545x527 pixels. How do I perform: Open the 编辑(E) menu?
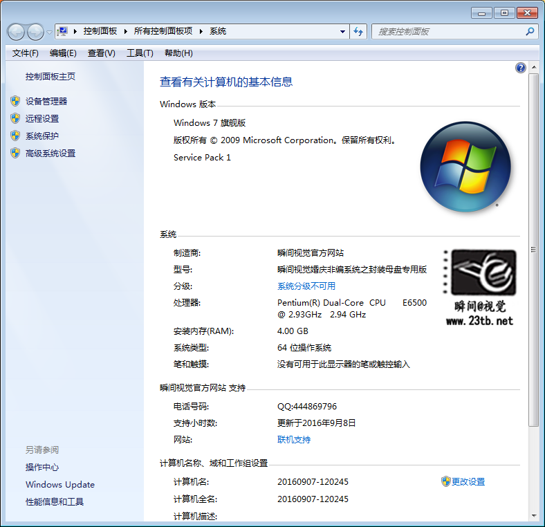pyautogui.click(x=63, y=53)
